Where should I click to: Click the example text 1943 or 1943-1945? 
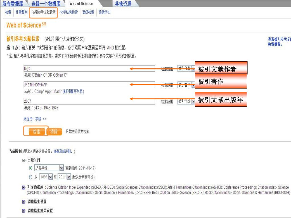click(45, 108)
